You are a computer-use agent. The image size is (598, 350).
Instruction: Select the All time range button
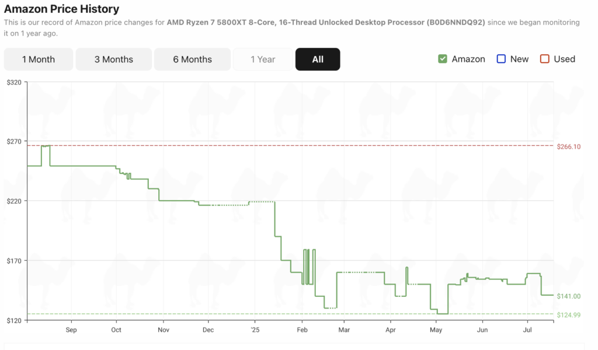(318, 60)
